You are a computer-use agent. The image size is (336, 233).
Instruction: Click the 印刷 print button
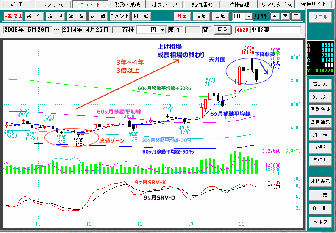tap(320, 208)
